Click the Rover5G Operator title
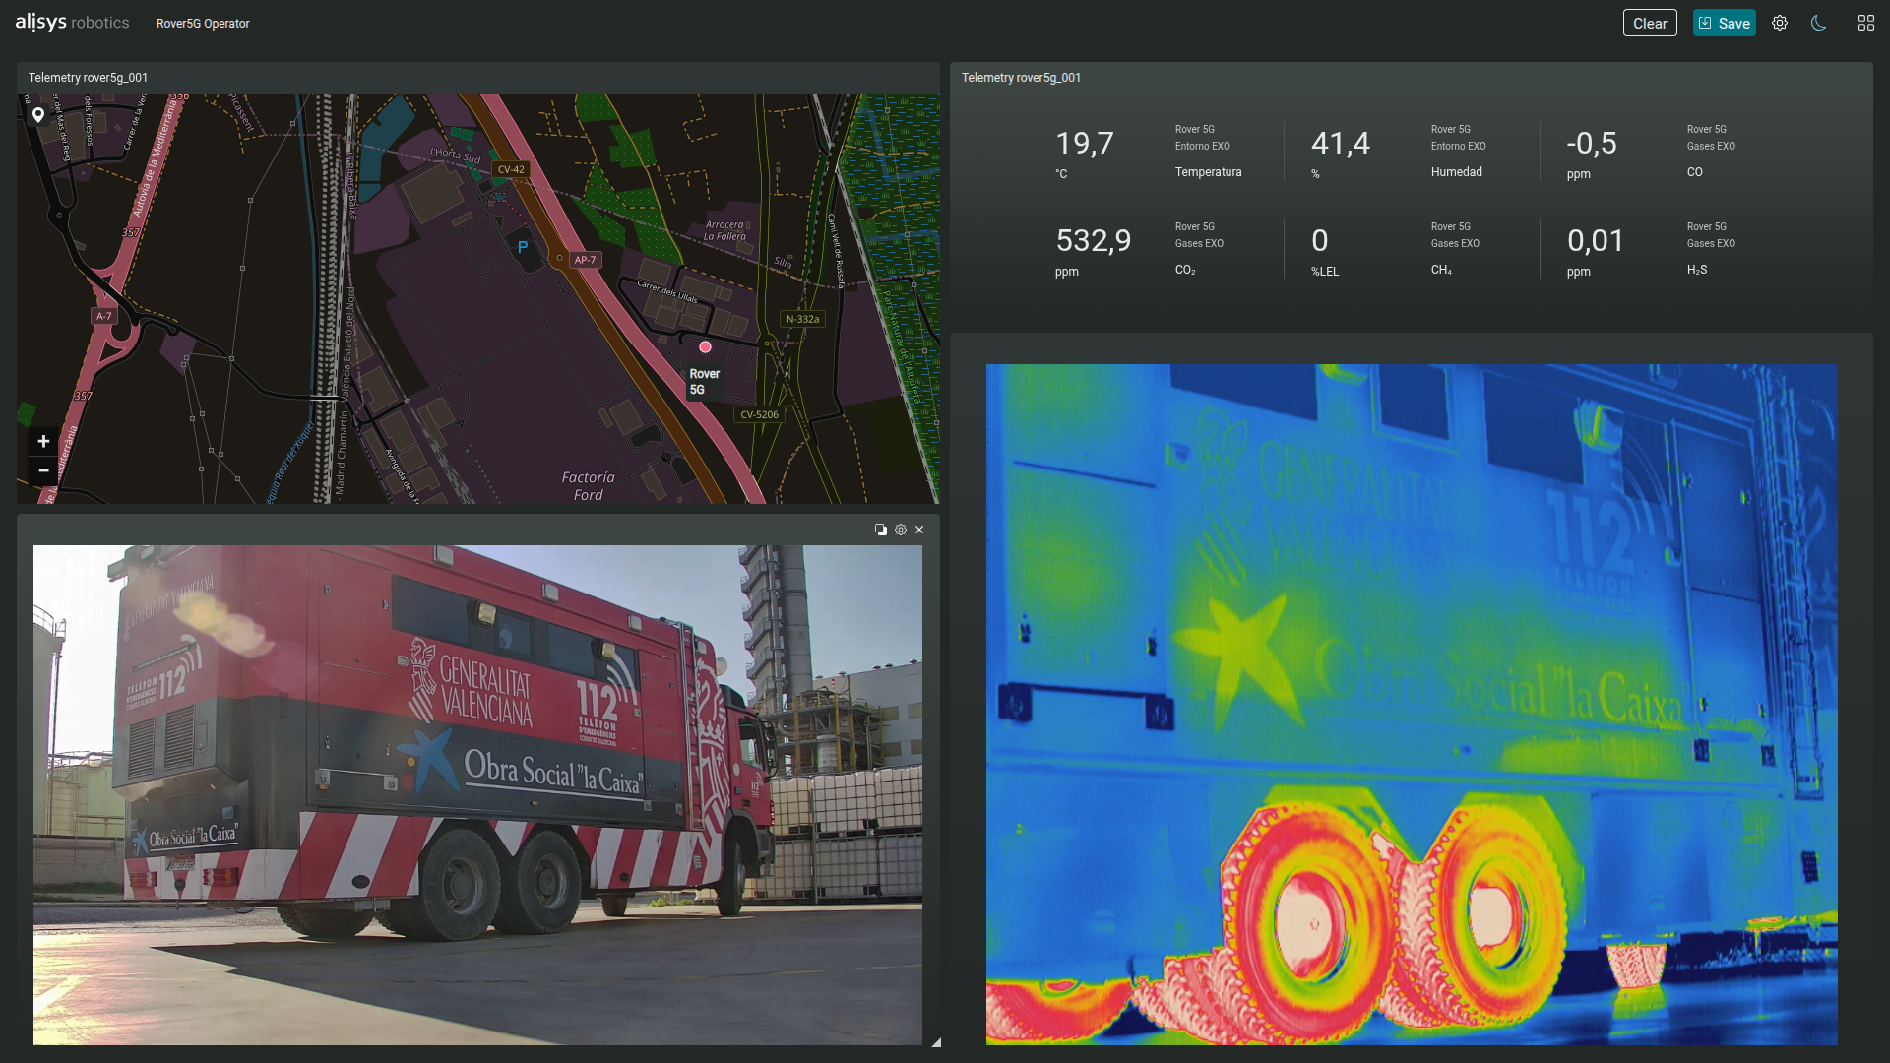The width and height of the screenshot is (1890, 1063). coord(203,23)
